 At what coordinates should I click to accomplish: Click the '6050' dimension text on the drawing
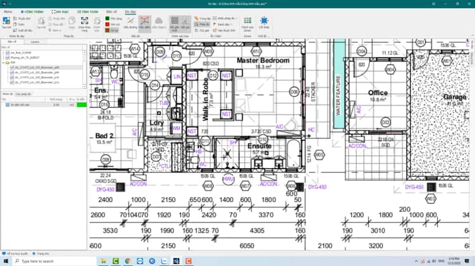point(247,246)
